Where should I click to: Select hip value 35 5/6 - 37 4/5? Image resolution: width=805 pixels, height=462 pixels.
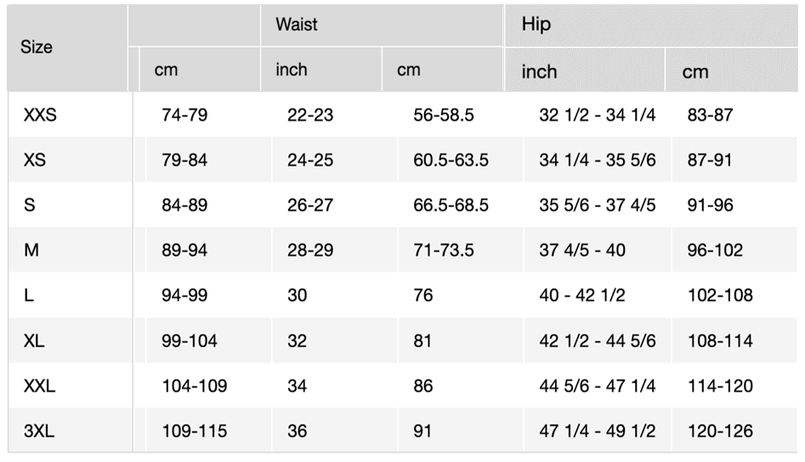597,206
